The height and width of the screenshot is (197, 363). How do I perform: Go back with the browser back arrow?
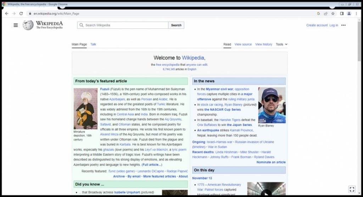[x=7, y=13]
